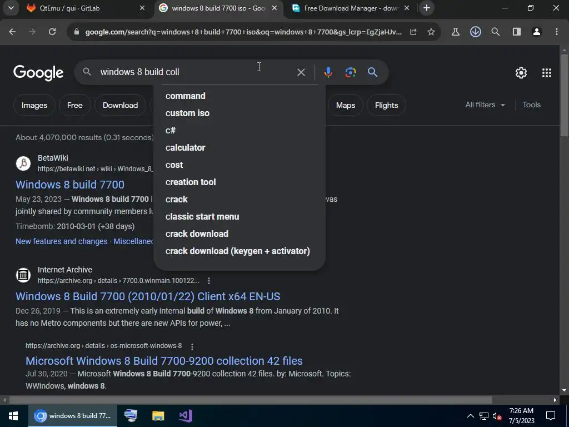Reload the current page
The width and height of the screenshot is (569, 427).
coord(52,32)
